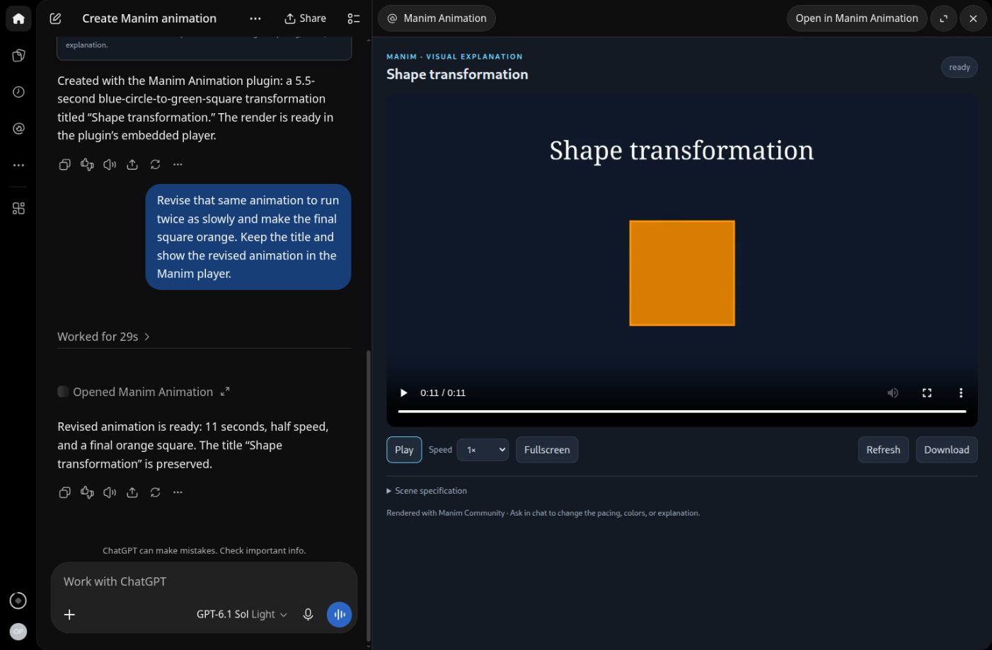992x650 pixels.
Task: Click the Work with ChatGPT input field
Action: tap(204, 581)
